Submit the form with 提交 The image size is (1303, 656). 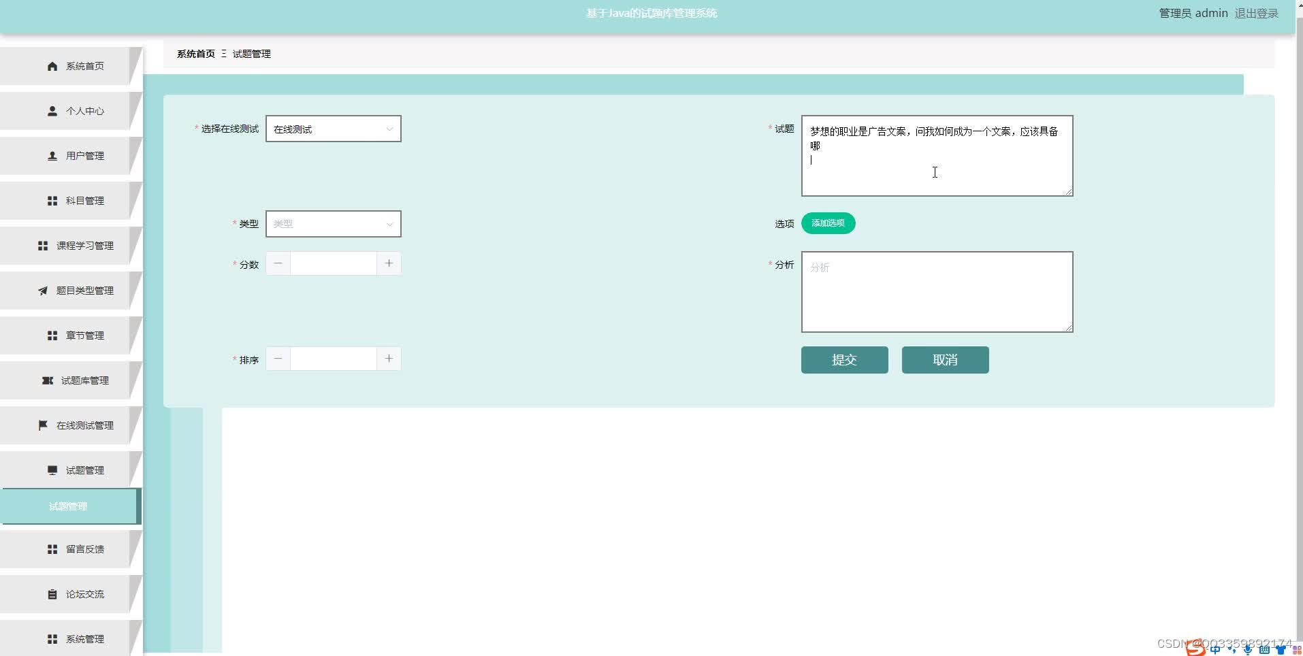click(845, 360)
